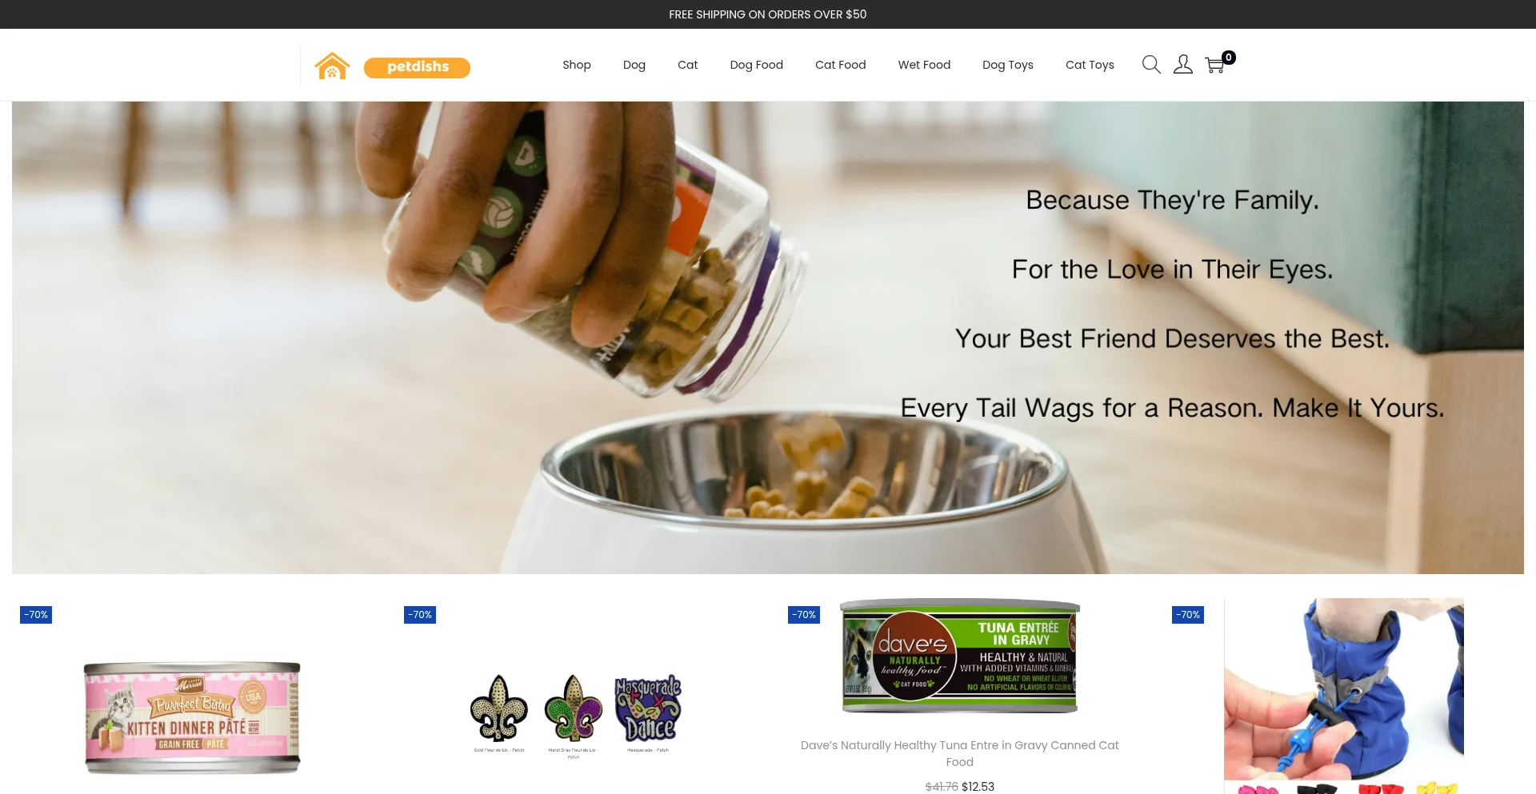Viewport: 1536px width, 794px height.
Task: Click the Purrfect Bistro Kitten Dinner can image
Action: (192, 718)
